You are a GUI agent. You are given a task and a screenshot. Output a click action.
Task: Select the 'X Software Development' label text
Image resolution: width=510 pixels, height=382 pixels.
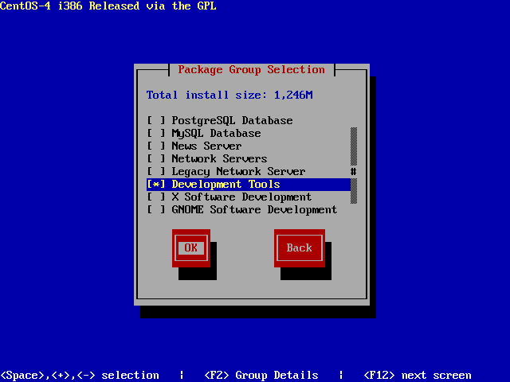pos(241,197)
